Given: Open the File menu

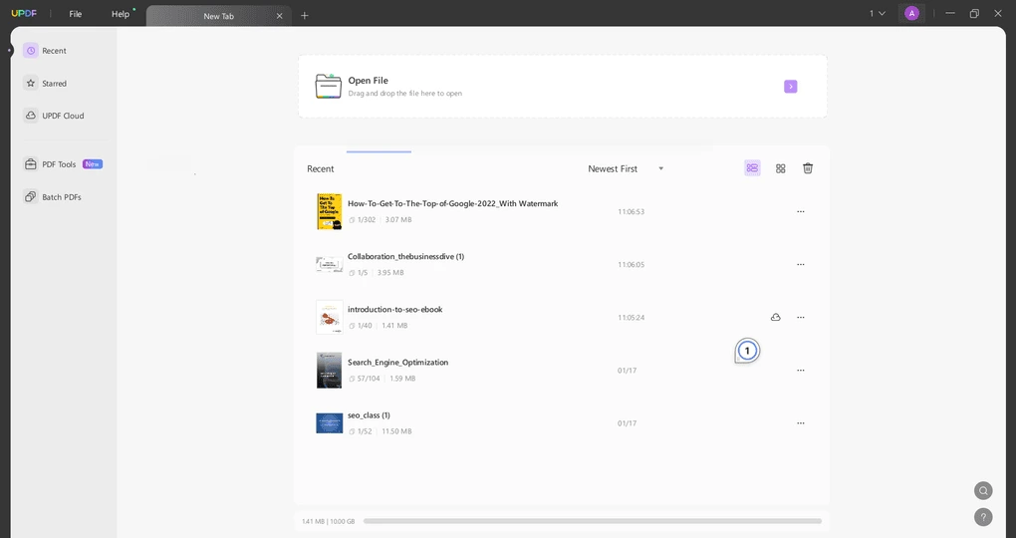Looking at the screenshot, I should coord(76,14).
